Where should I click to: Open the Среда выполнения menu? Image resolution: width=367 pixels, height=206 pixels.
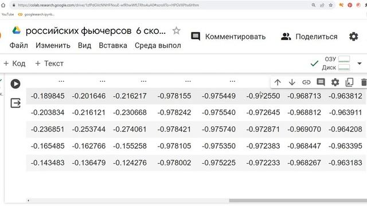158,45
